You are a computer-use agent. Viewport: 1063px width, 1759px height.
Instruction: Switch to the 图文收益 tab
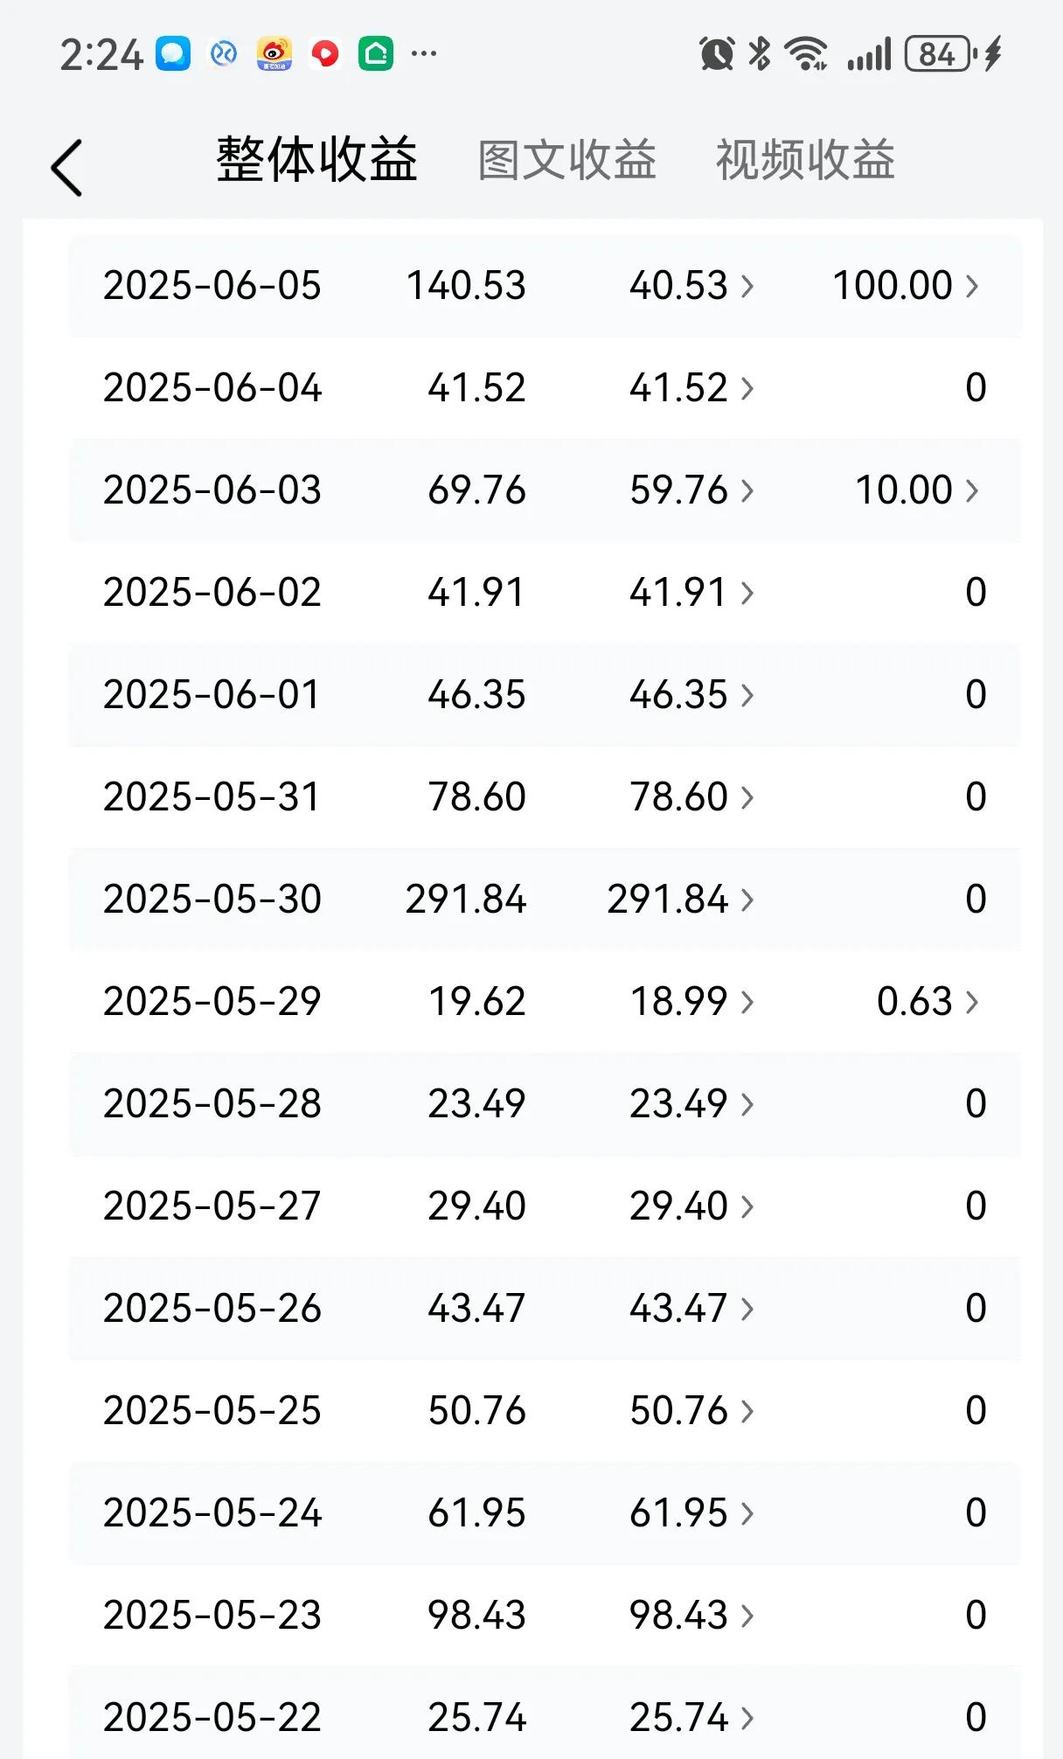click(566, 160)
